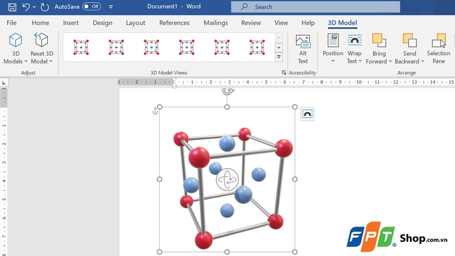Go to the Design tab
The width and height of the screenshot is (455, 256).
pos(102,23)
